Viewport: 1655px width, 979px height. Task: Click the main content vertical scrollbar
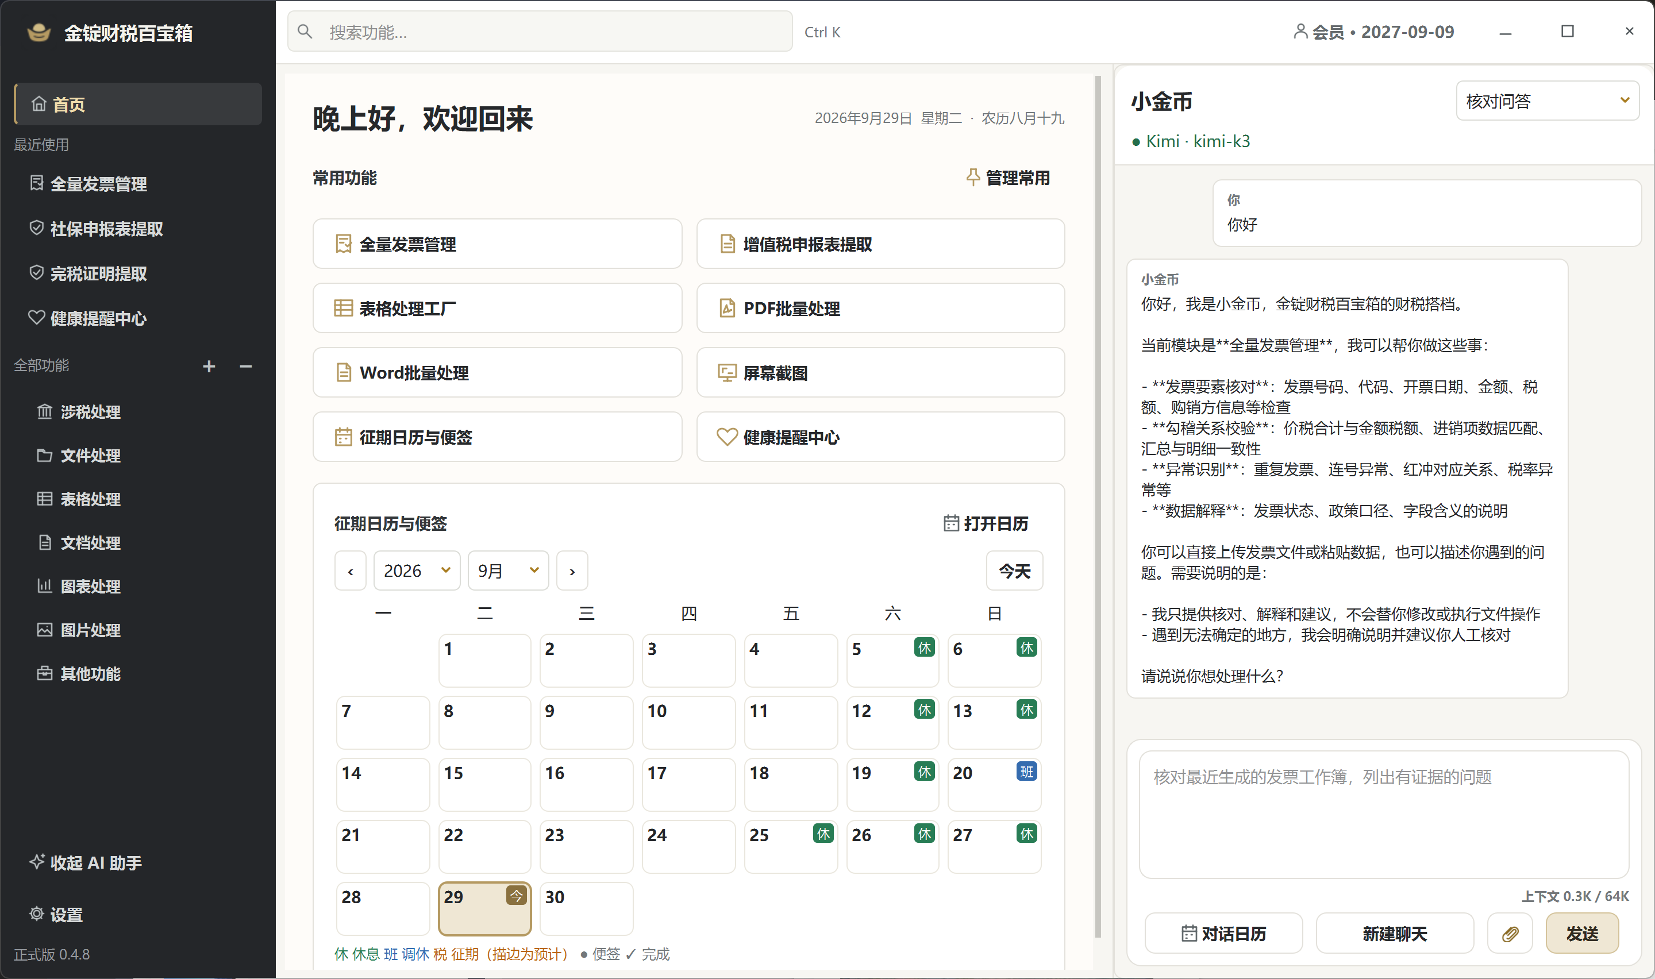(x=1098, y=506)
